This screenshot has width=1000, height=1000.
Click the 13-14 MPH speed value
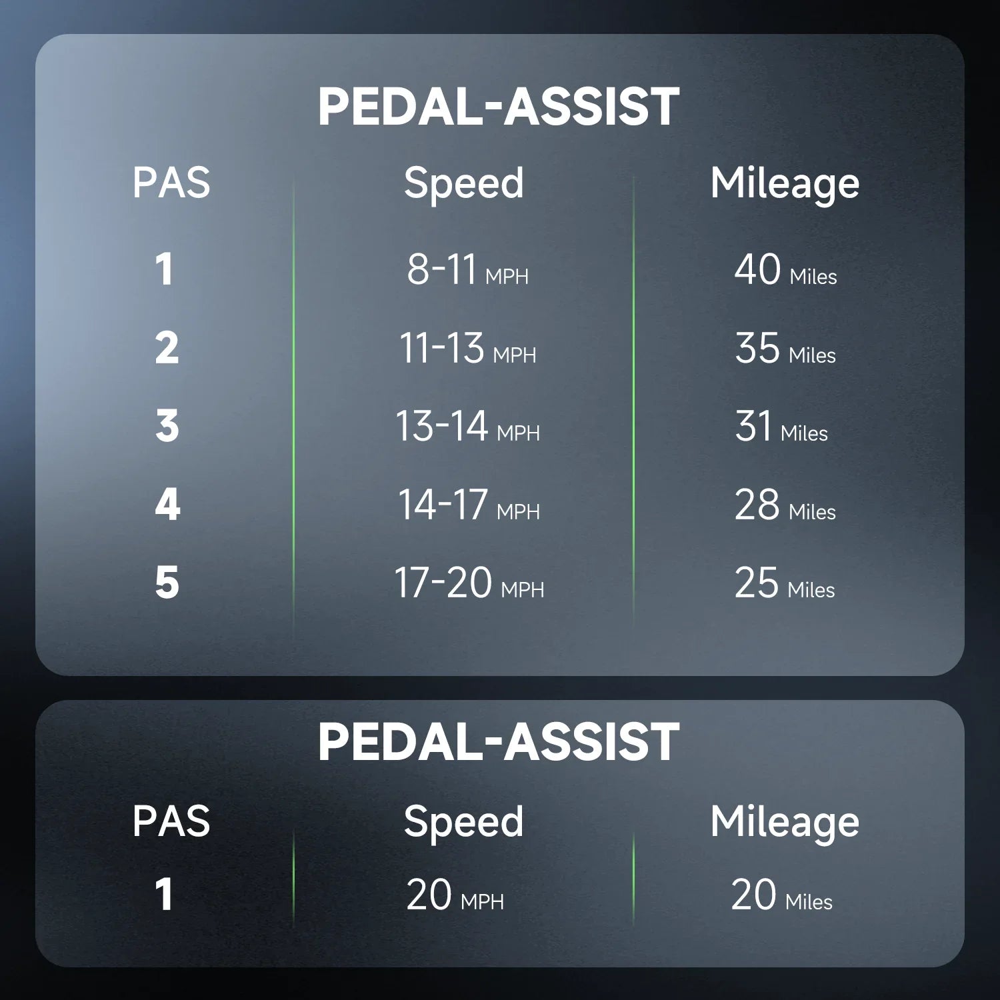point(467,427)
